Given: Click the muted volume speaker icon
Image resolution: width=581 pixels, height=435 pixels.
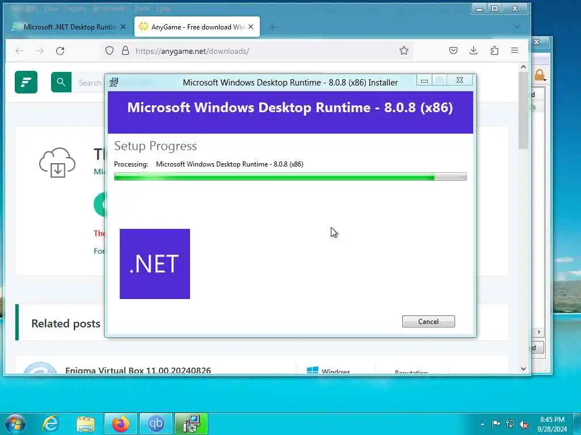Looking at the screenshot, I should [x=524, y=424].
